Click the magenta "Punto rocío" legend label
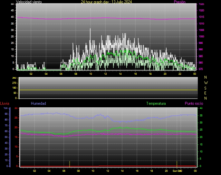The image size is (221, 175). coord(194,103)
